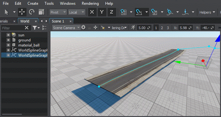The width and height of the screenshot is (221, 117).
Task: Toggle checkbox next to ground node
Action: (8, 40)
